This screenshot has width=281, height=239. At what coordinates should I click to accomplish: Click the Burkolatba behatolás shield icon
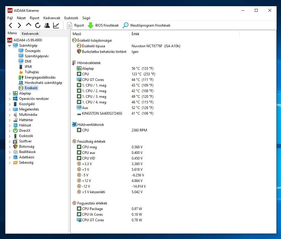pyautogui.click(x=79, y=51)
